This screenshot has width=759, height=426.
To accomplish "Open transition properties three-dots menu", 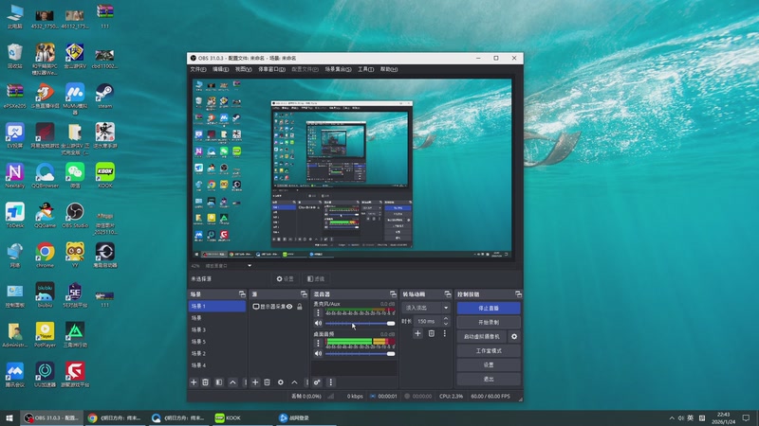I will pos(444,333).
